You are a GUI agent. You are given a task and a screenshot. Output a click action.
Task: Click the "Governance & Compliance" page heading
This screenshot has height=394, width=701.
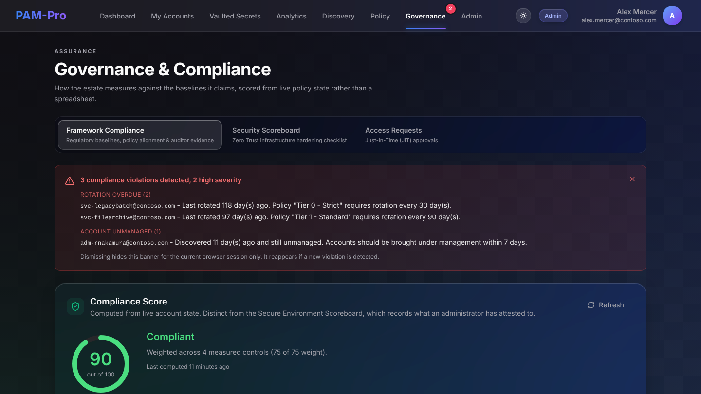163,70
